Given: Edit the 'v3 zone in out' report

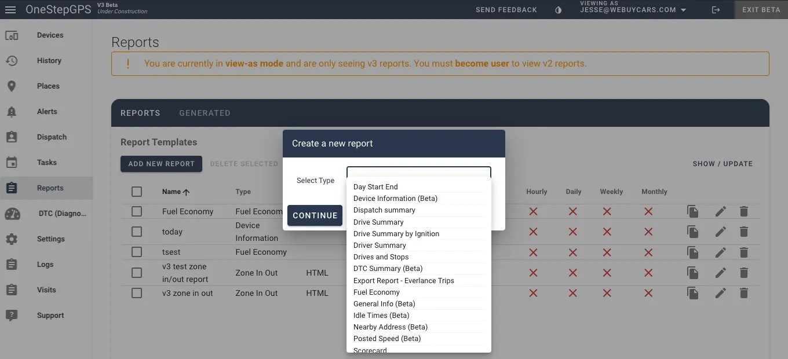Looking at the screenshot, I should pos(720,293).
